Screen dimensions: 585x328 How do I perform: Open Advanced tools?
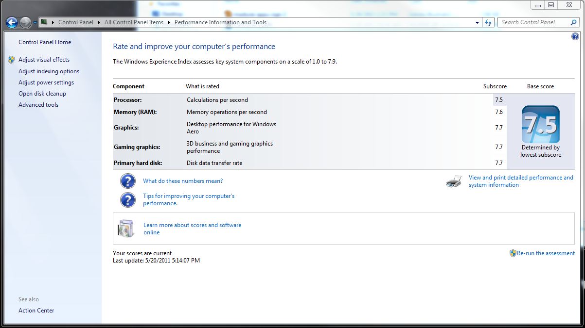38,105
